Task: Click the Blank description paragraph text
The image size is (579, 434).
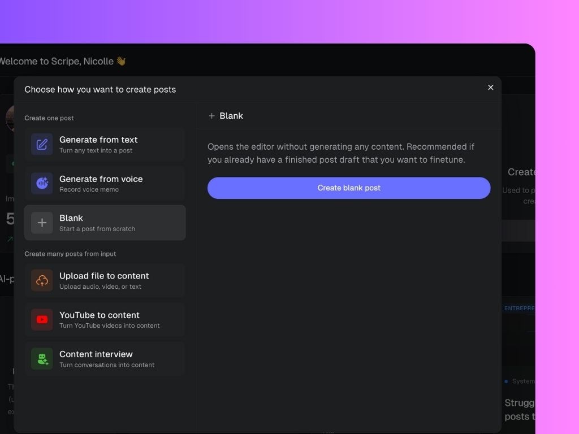Action: point(341,153)
